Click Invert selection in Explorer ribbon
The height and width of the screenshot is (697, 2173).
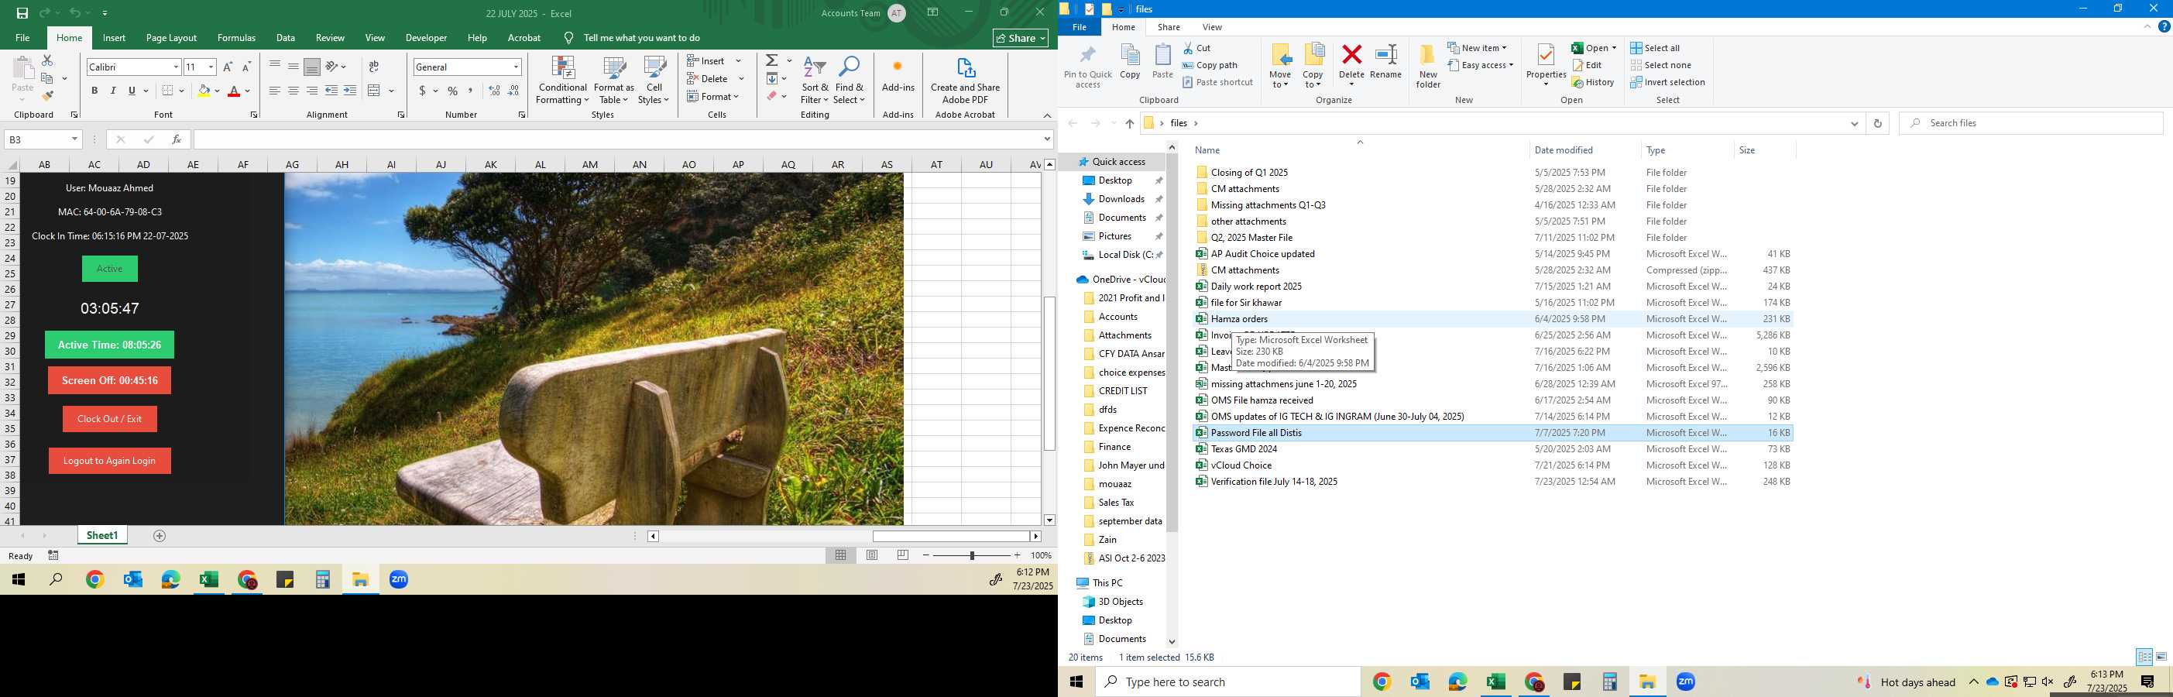click(x=1668, y=82)
